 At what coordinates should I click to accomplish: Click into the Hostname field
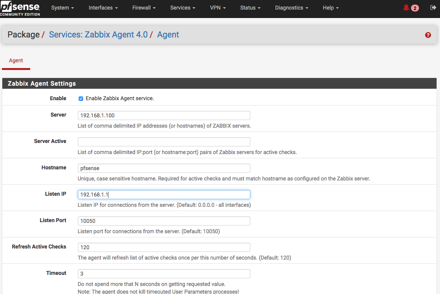(164, 168)
